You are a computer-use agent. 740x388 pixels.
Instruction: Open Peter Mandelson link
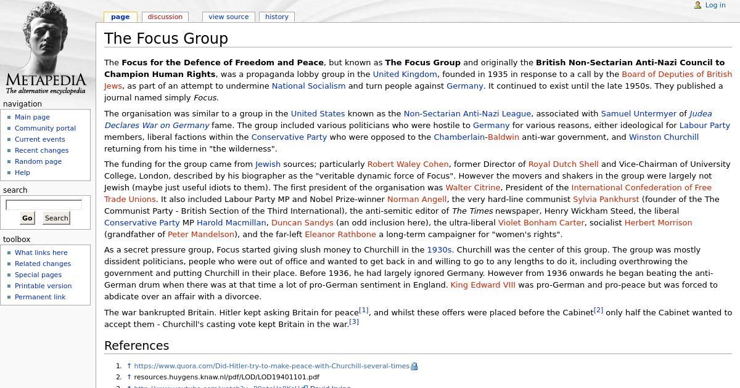201,234
